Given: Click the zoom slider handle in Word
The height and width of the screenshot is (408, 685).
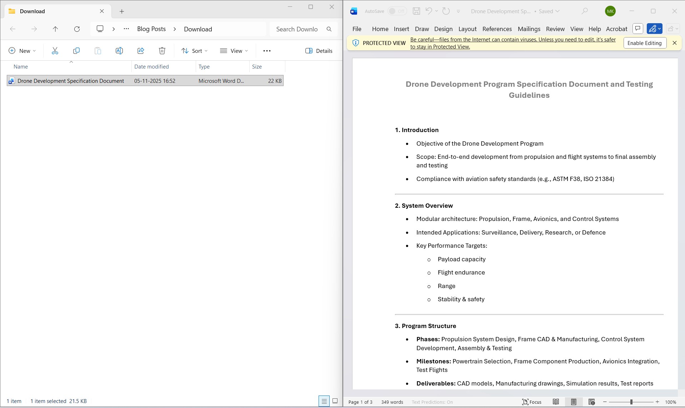Looking at the screenshot, I should pyautogui.click(x=631, y=402).
